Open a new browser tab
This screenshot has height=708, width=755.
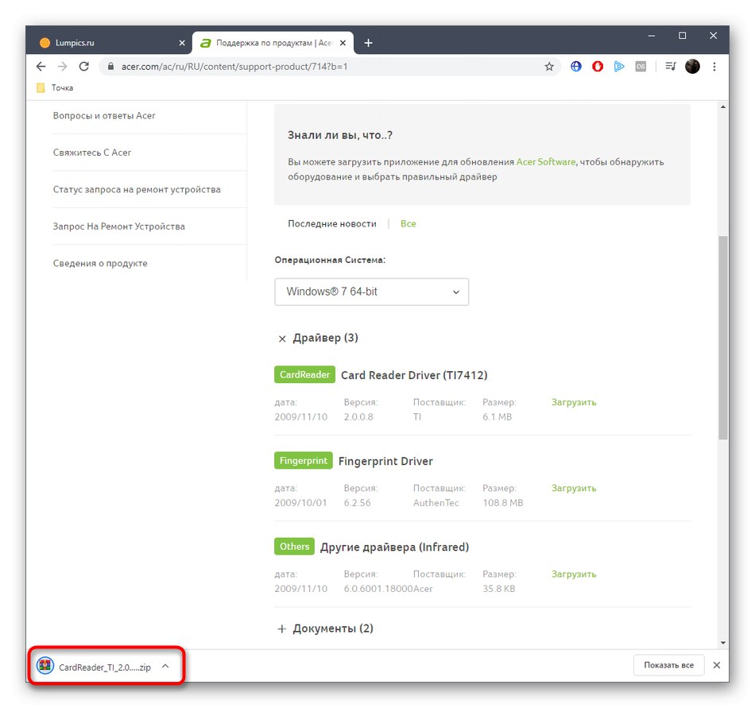click(x=368, y=43)
